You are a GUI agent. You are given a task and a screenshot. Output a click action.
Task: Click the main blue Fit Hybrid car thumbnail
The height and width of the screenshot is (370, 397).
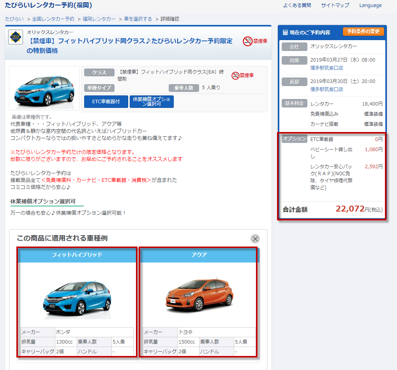[x=44, y=88]
